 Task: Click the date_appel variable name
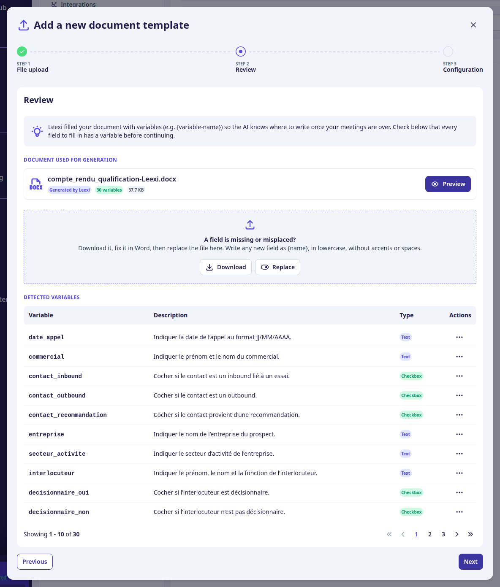click(46, 337)
